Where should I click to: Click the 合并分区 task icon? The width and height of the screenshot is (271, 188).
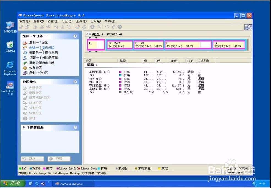point(25,68)
